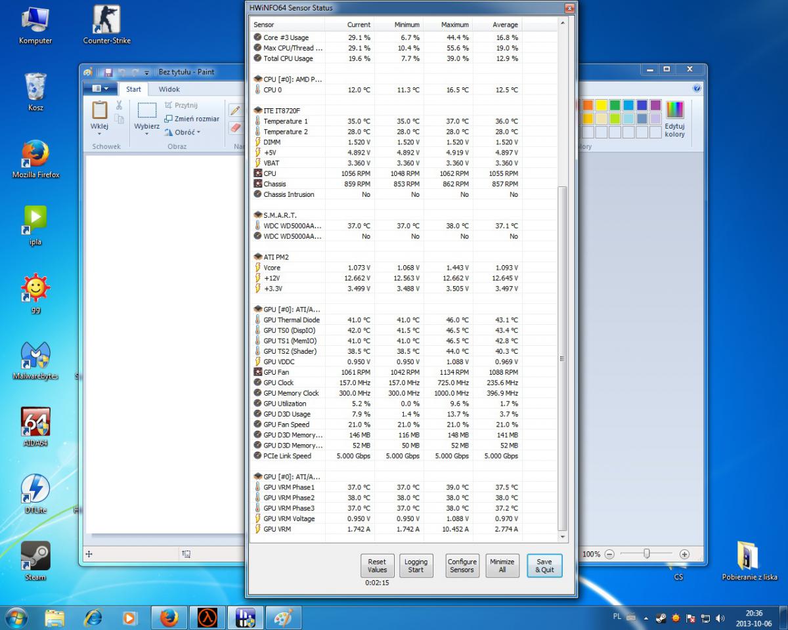The width and height of the screenshot is (788, 630).
Task: Click the Reset Values button in HWiNFO
Action: [377, 565]
